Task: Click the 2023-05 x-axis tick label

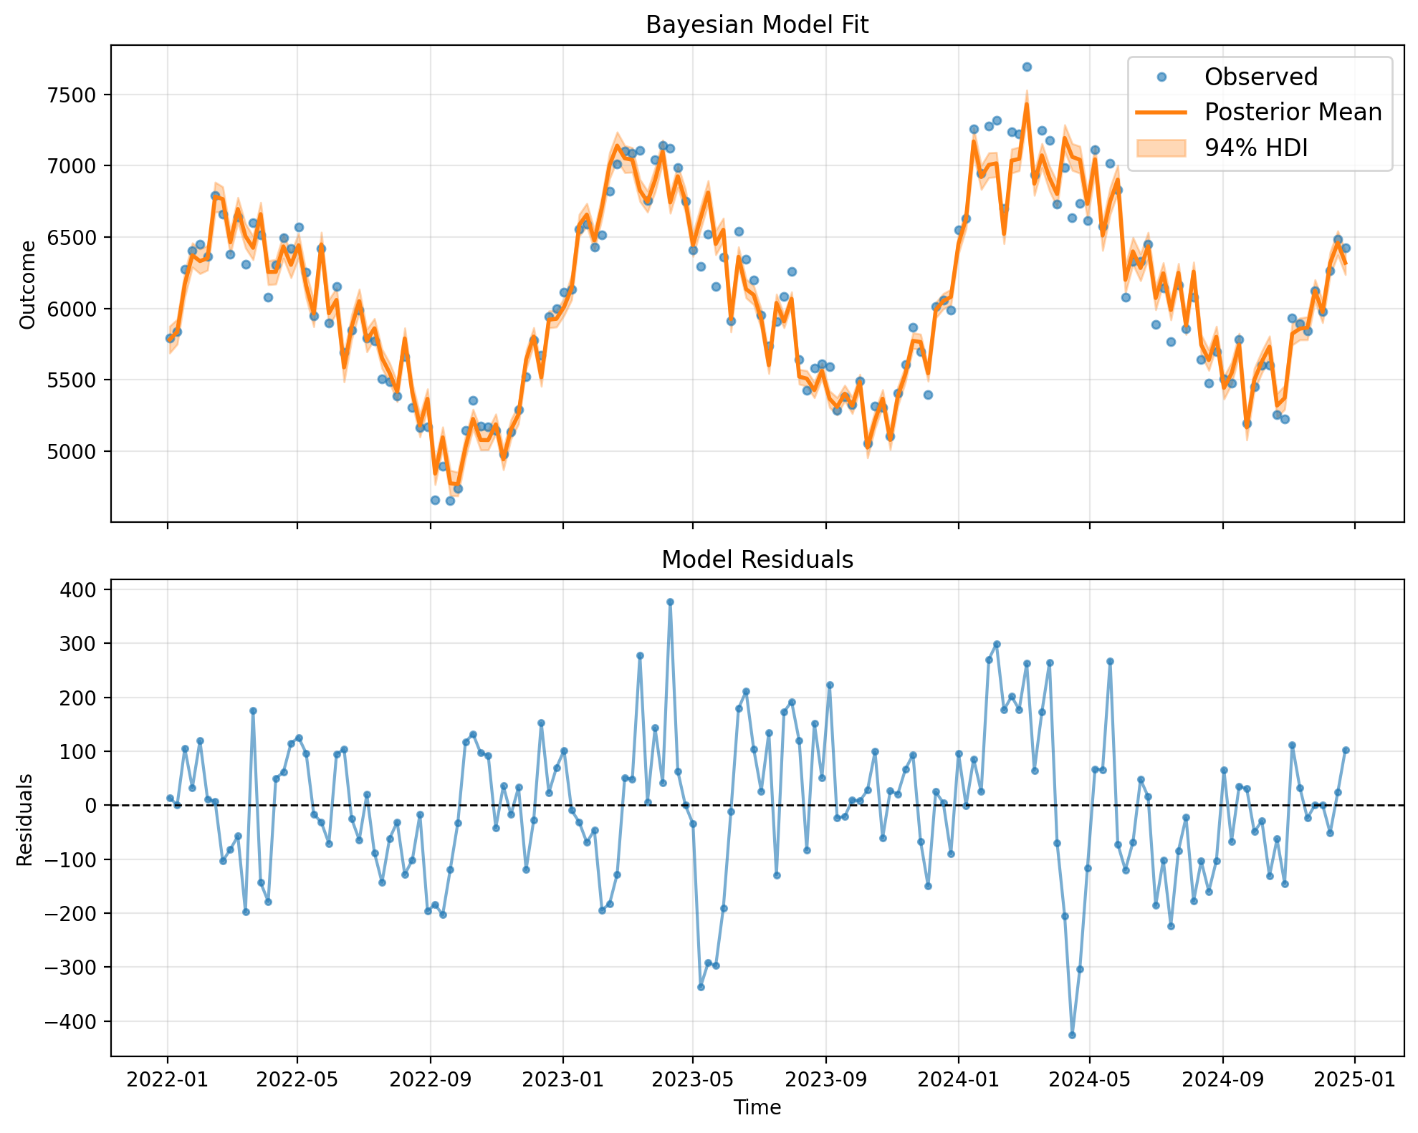Action: pyautogui.click(x=693, y=1080)
